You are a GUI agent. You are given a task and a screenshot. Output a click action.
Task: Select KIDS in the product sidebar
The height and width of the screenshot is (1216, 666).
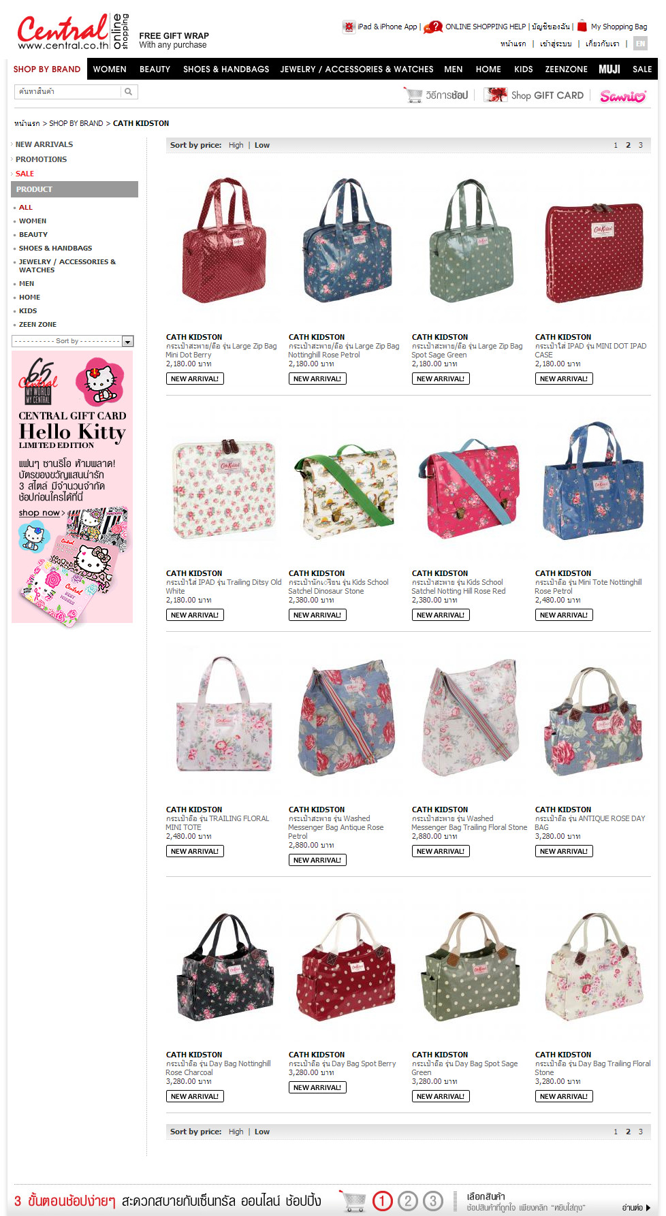tap(28, 311)
